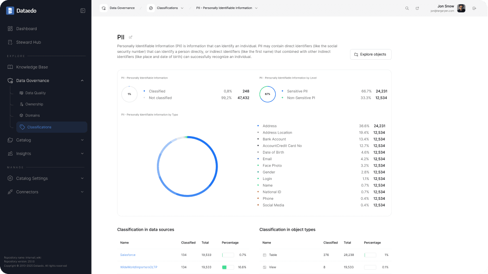Click the logout icon next to Jon Snow
488x274 pixels.
tap(475, 8)
